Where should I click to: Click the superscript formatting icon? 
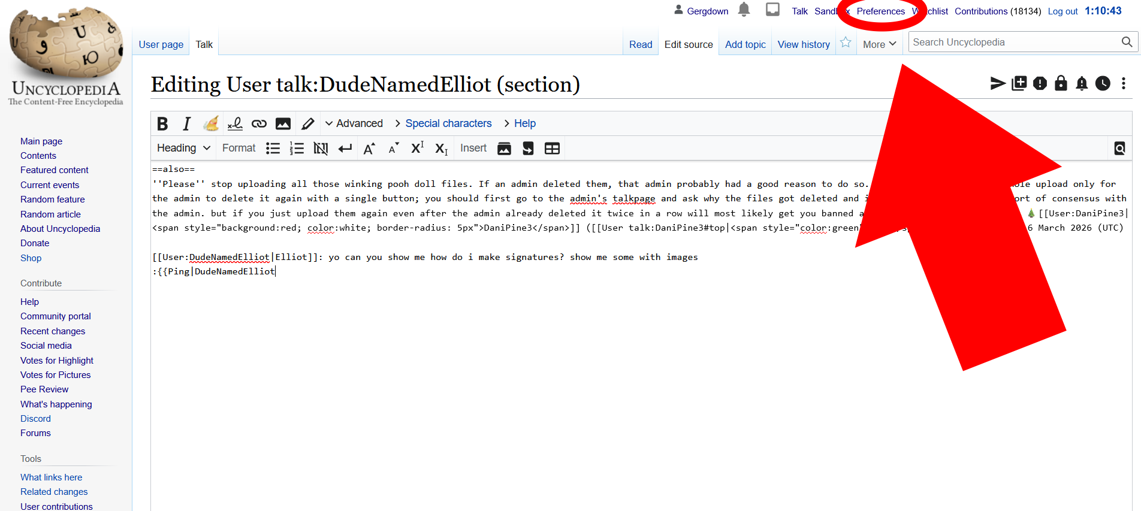click(x=417, y=149)
